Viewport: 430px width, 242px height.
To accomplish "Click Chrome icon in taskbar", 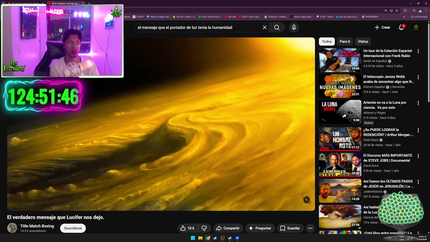I will point(208,238).
